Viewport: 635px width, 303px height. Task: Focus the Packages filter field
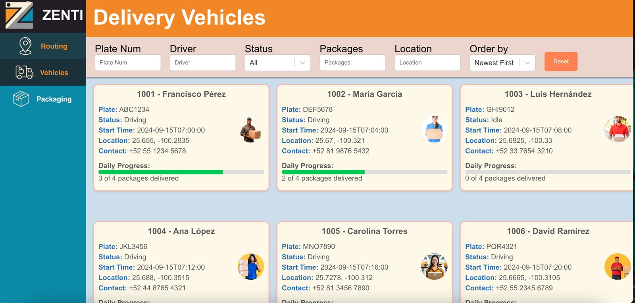point(353,63)
